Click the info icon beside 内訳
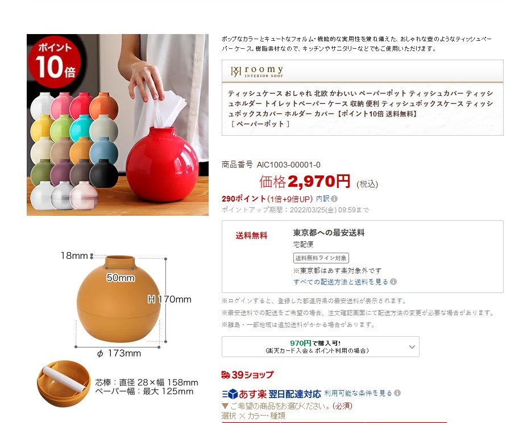 (x=334, y=199)
